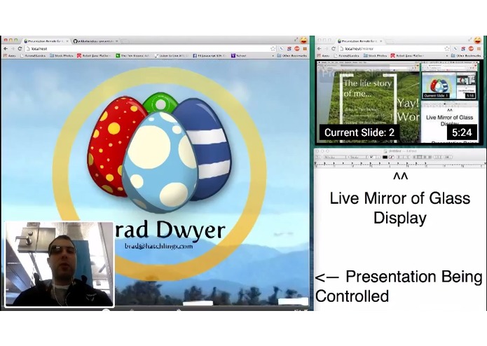The width and height of the screenshot is (487, 346).
Task: Pick the black text color swatch in TextEdit
Action: click(x=385, y=157)
